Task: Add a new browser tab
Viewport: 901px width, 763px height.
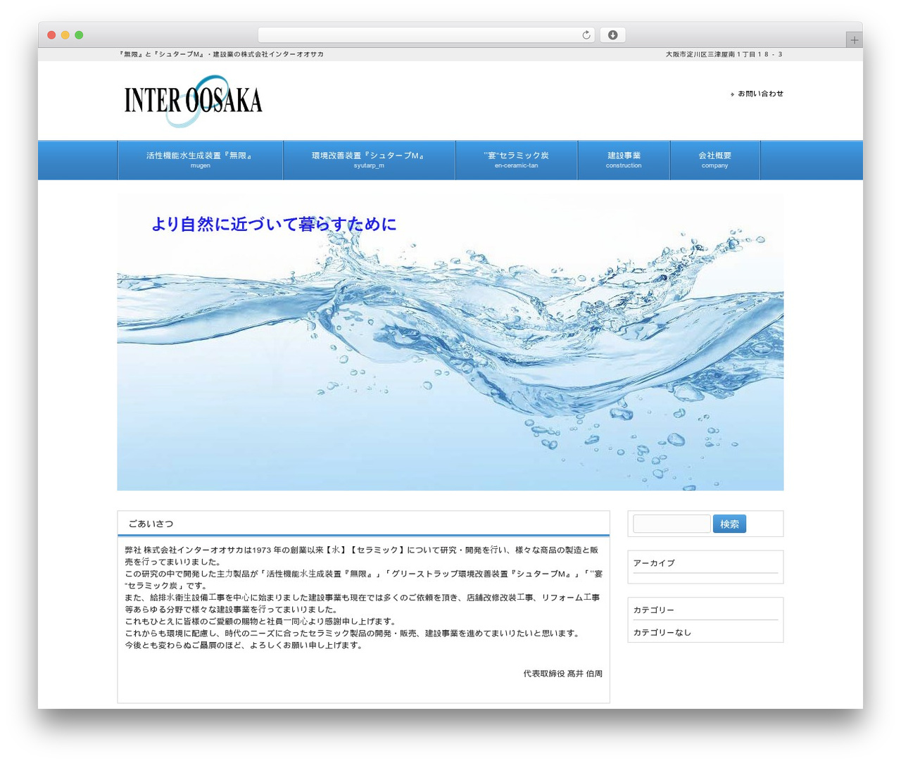Action: tap(854, 40)
